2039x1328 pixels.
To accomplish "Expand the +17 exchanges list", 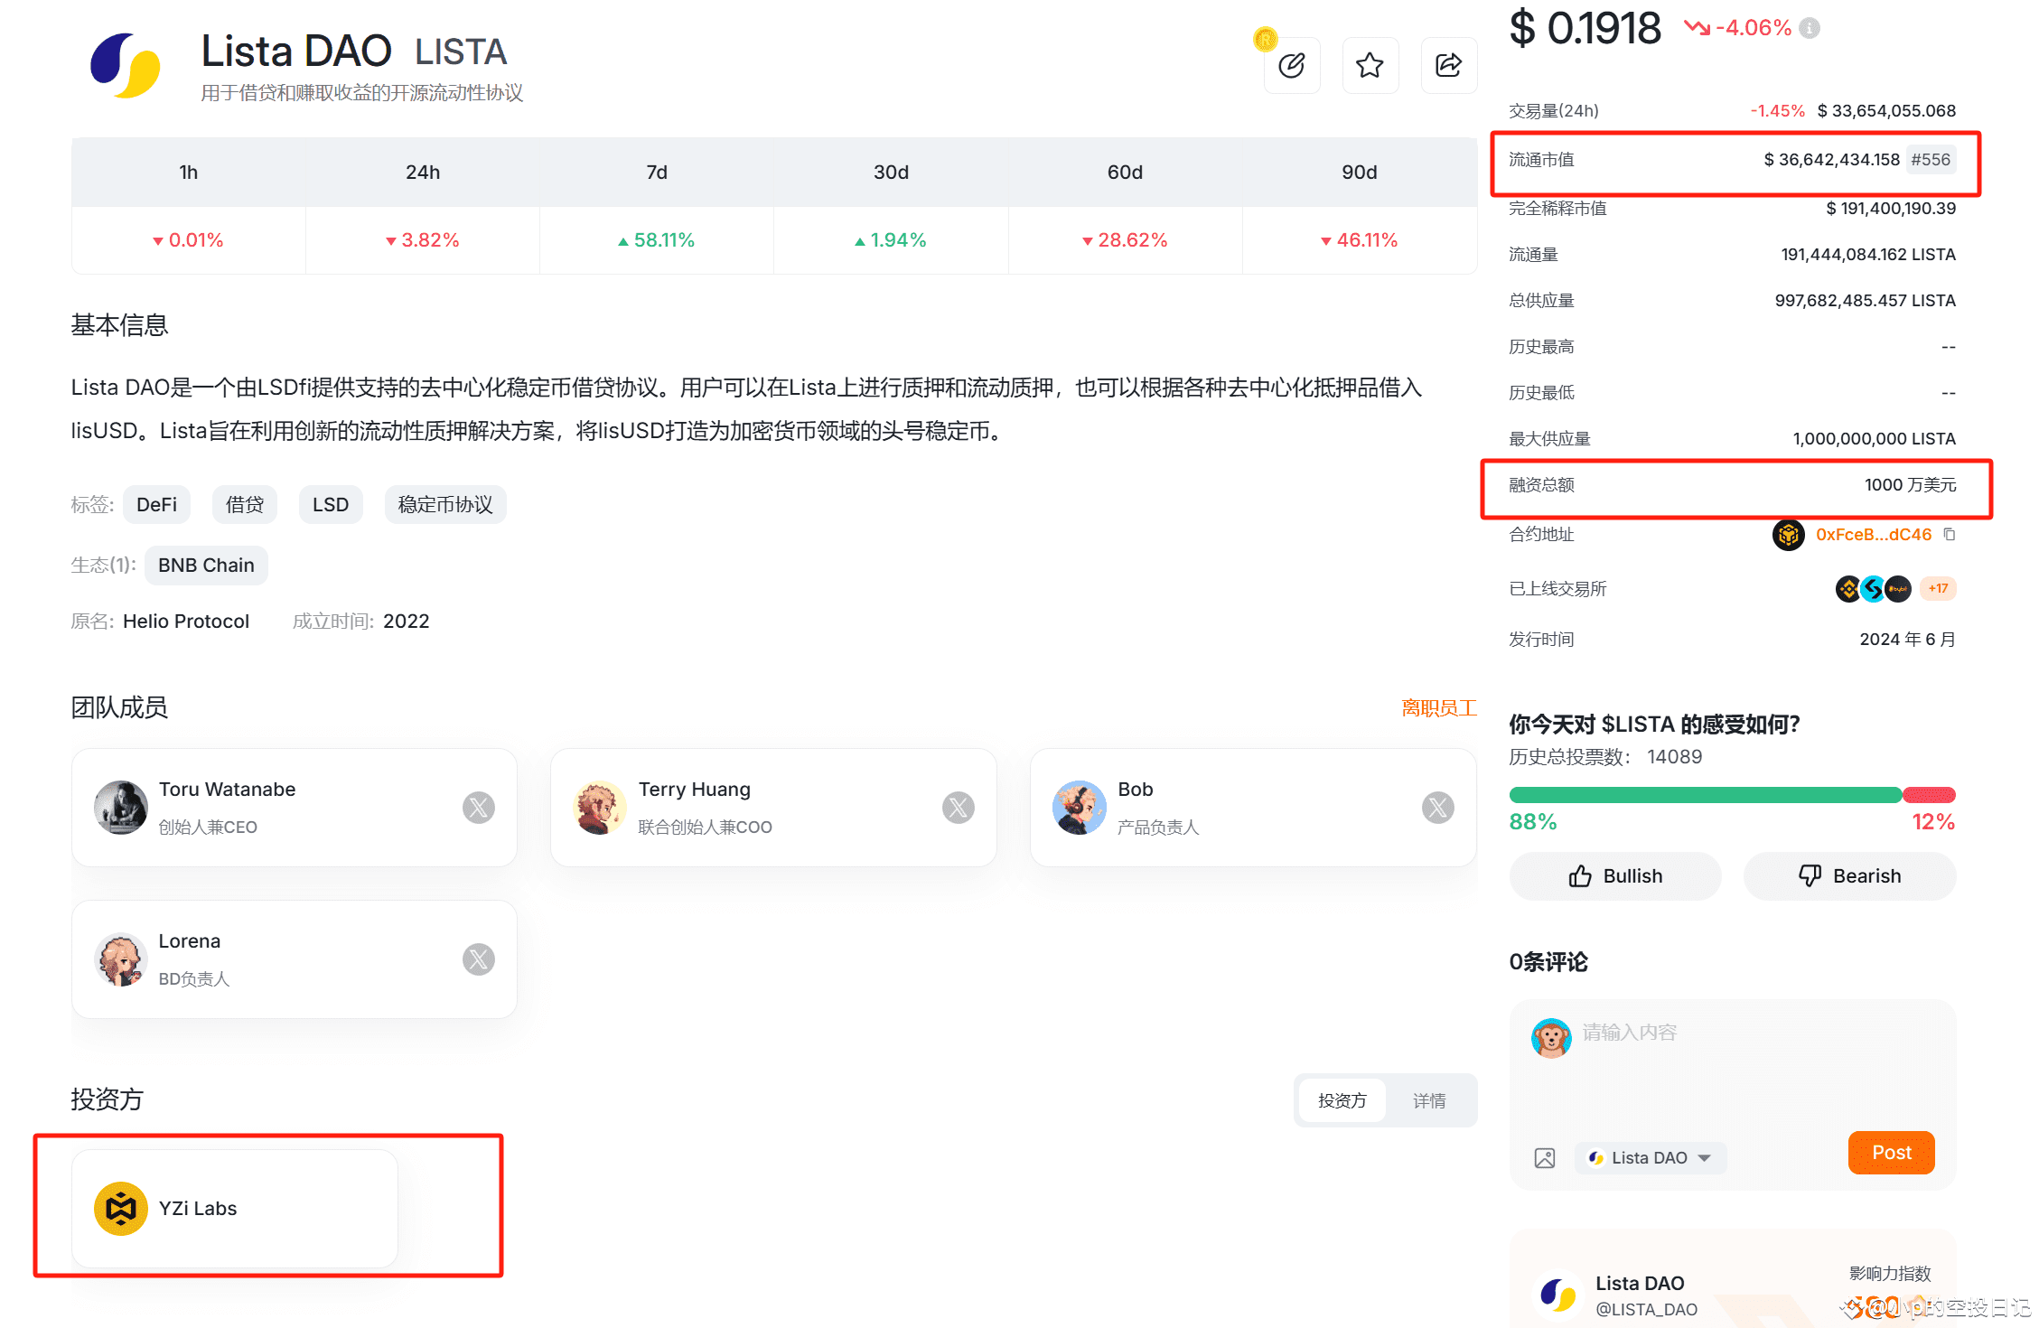I will pyautogui.click(x=1937, y=588).
